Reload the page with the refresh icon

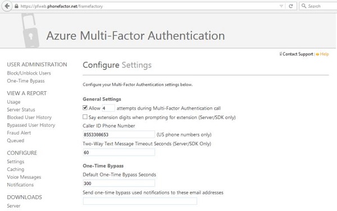coord(291,6)
